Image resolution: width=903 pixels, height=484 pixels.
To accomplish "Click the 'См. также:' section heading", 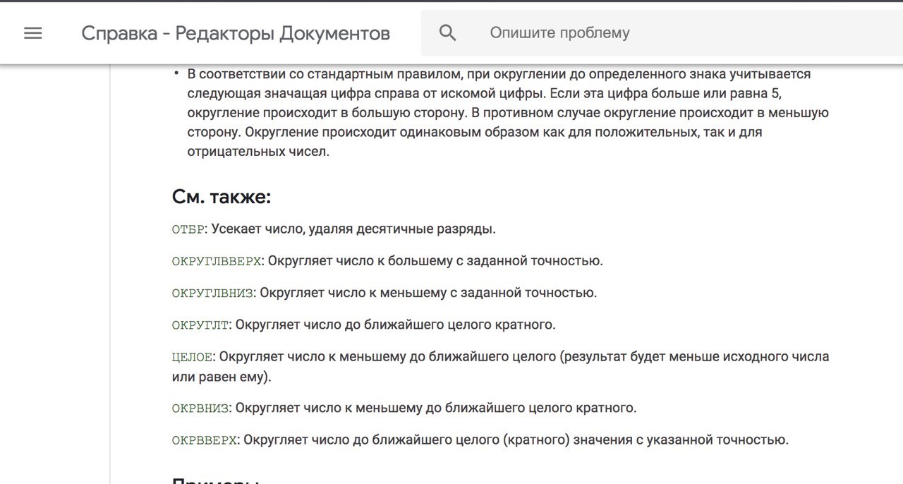I will tap(222, 197).
